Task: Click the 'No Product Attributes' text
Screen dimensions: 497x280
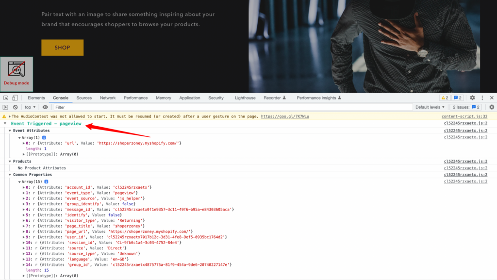Action: [42, 168]
